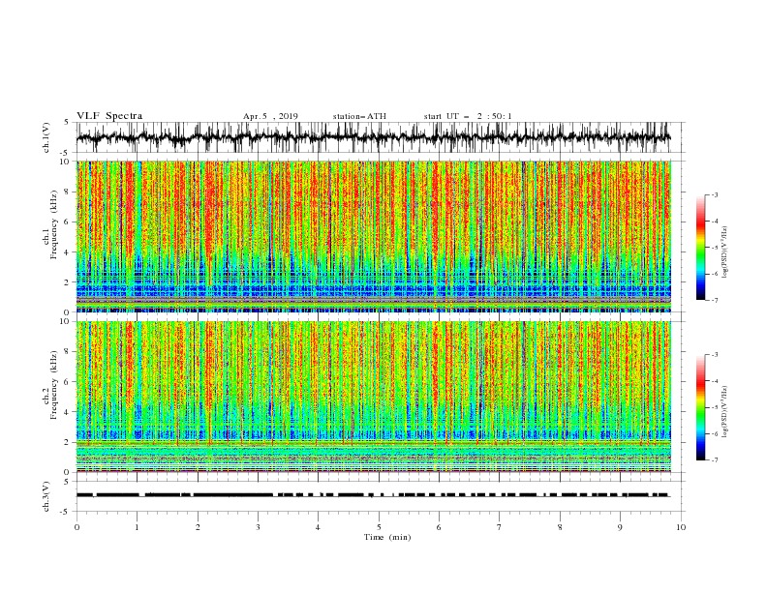Click the "5" tick on the time axis
Screen dimensions: 767x592
379,527
